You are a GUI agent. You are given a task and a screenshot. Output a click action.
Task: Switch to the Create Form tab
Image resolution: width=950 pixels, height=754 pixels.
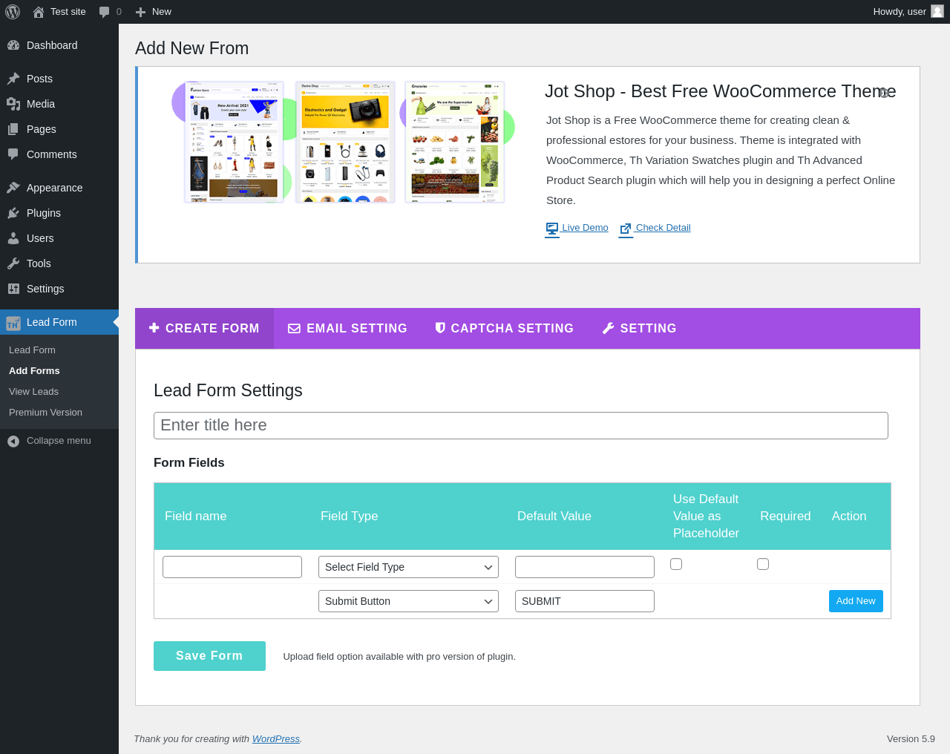coord(205,329)
